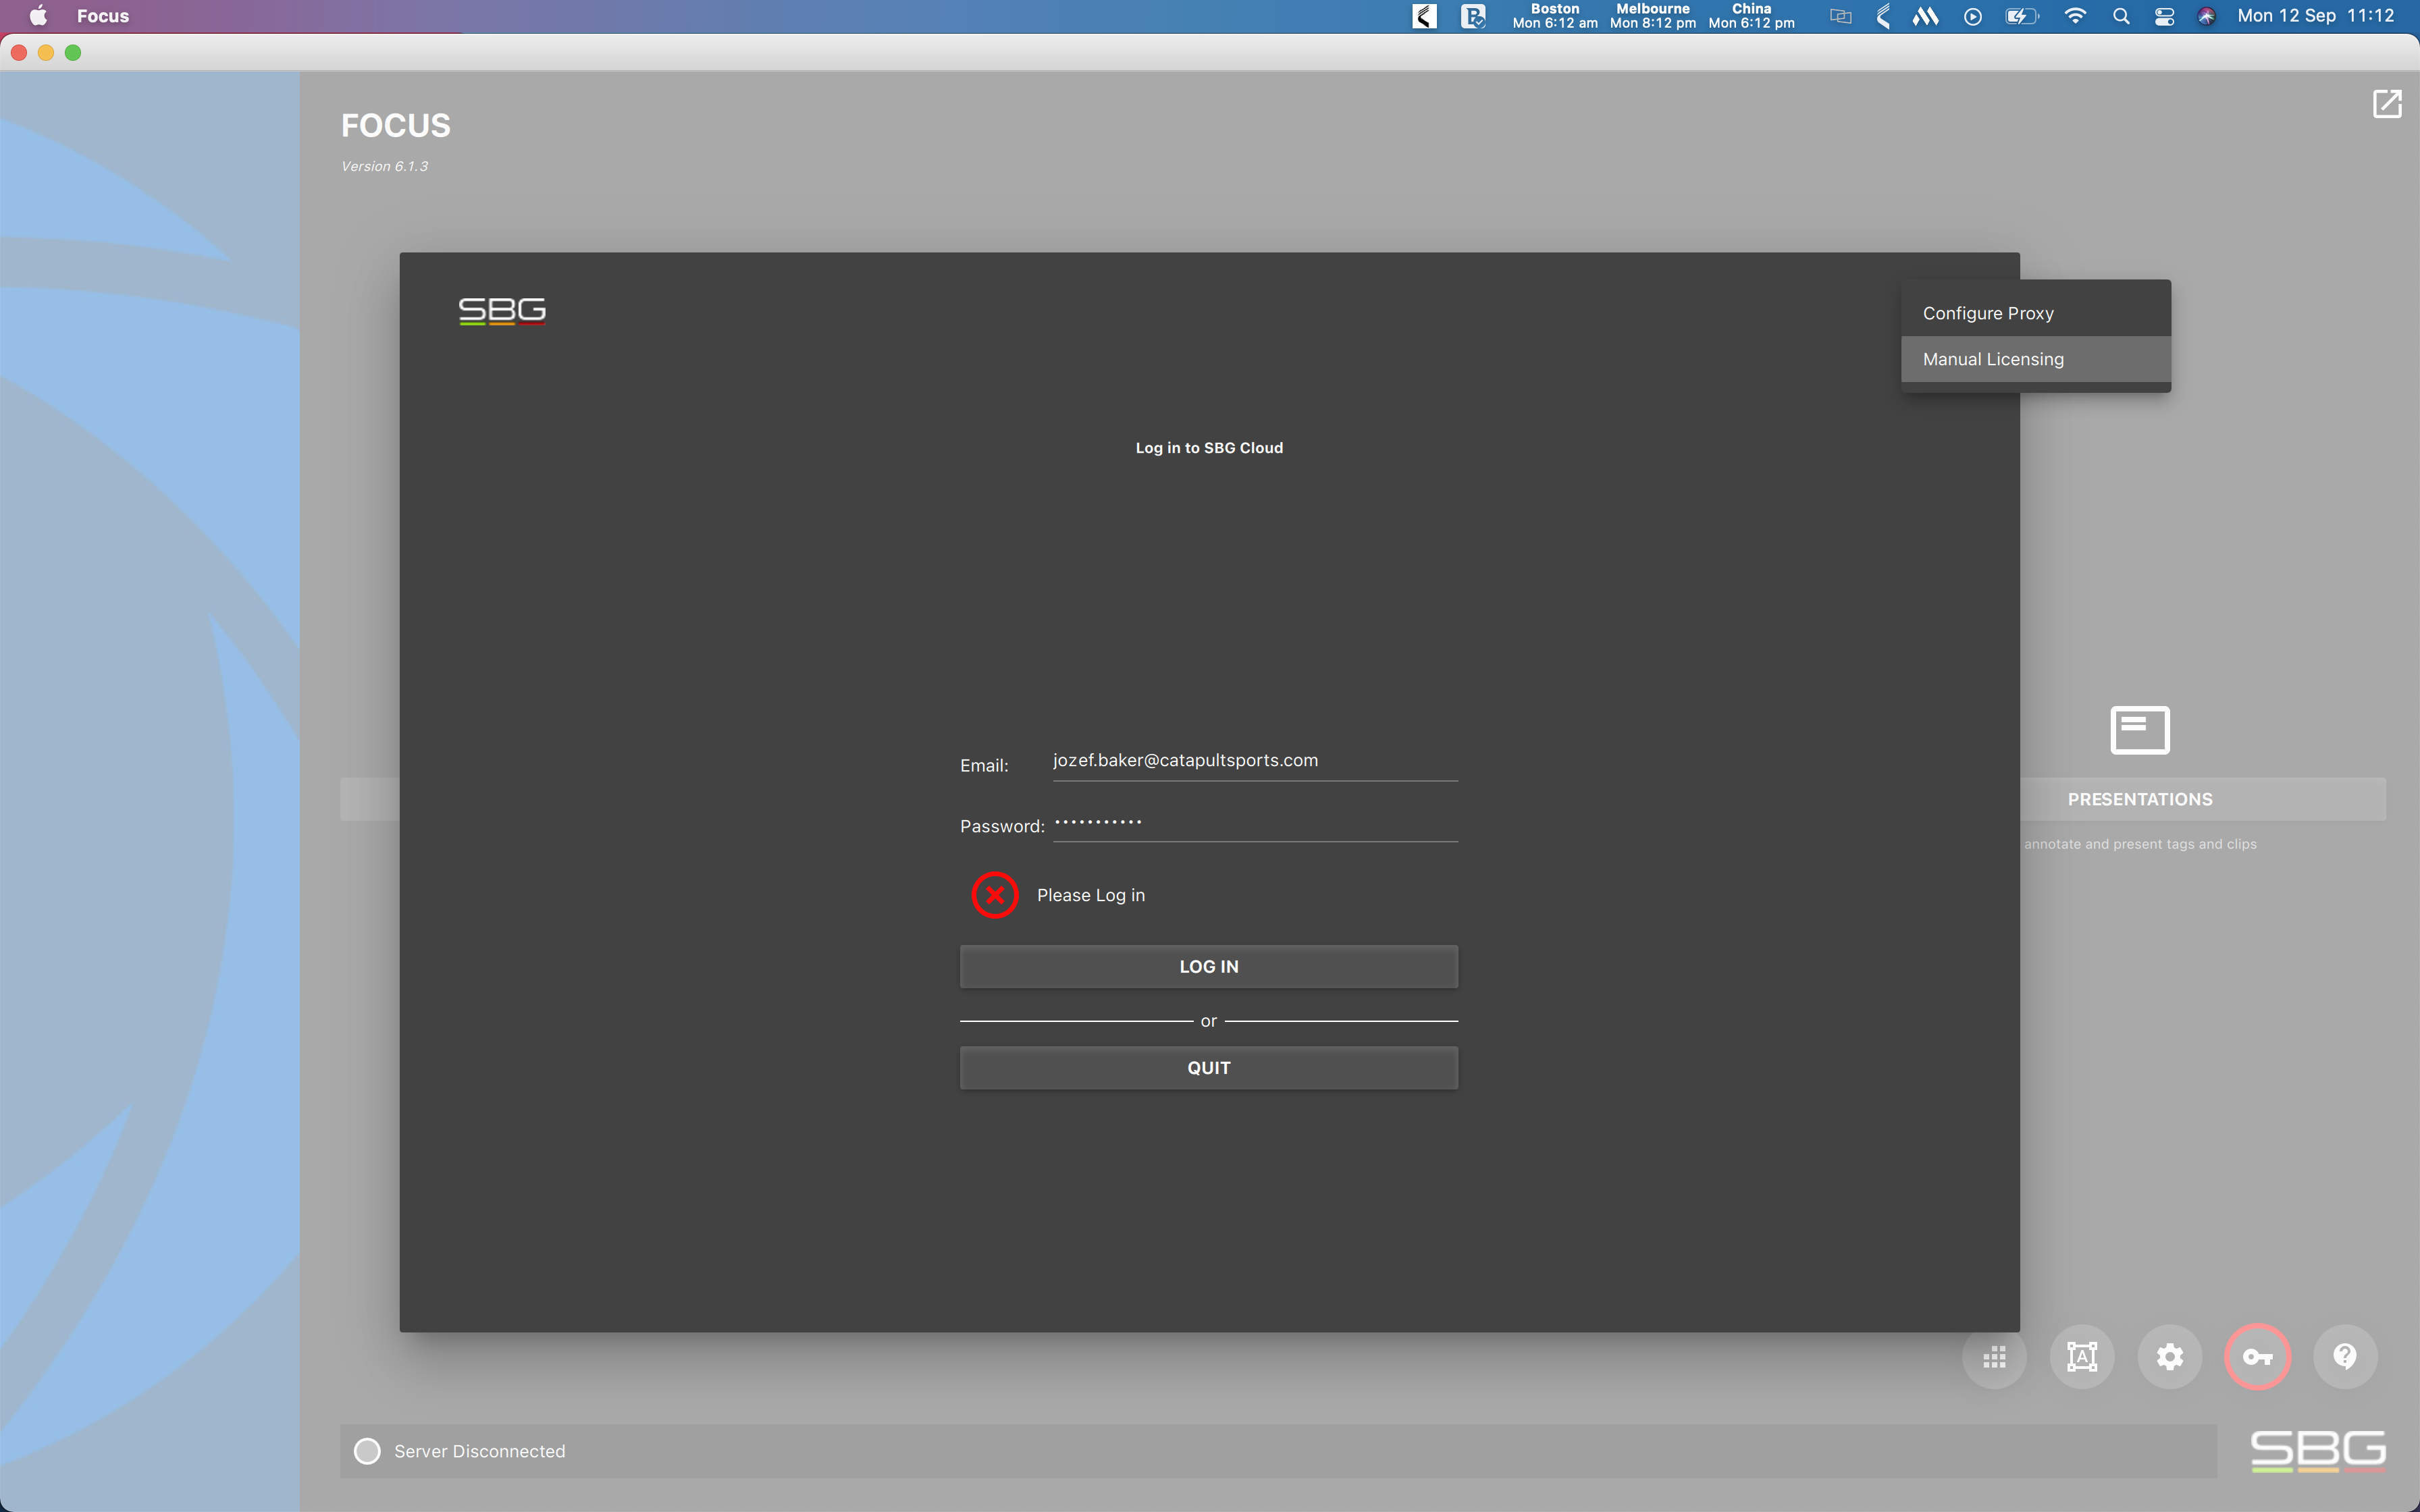2420x1512 pixels.
Task: Click the QUIT button
Action: coord(1209,1068)
